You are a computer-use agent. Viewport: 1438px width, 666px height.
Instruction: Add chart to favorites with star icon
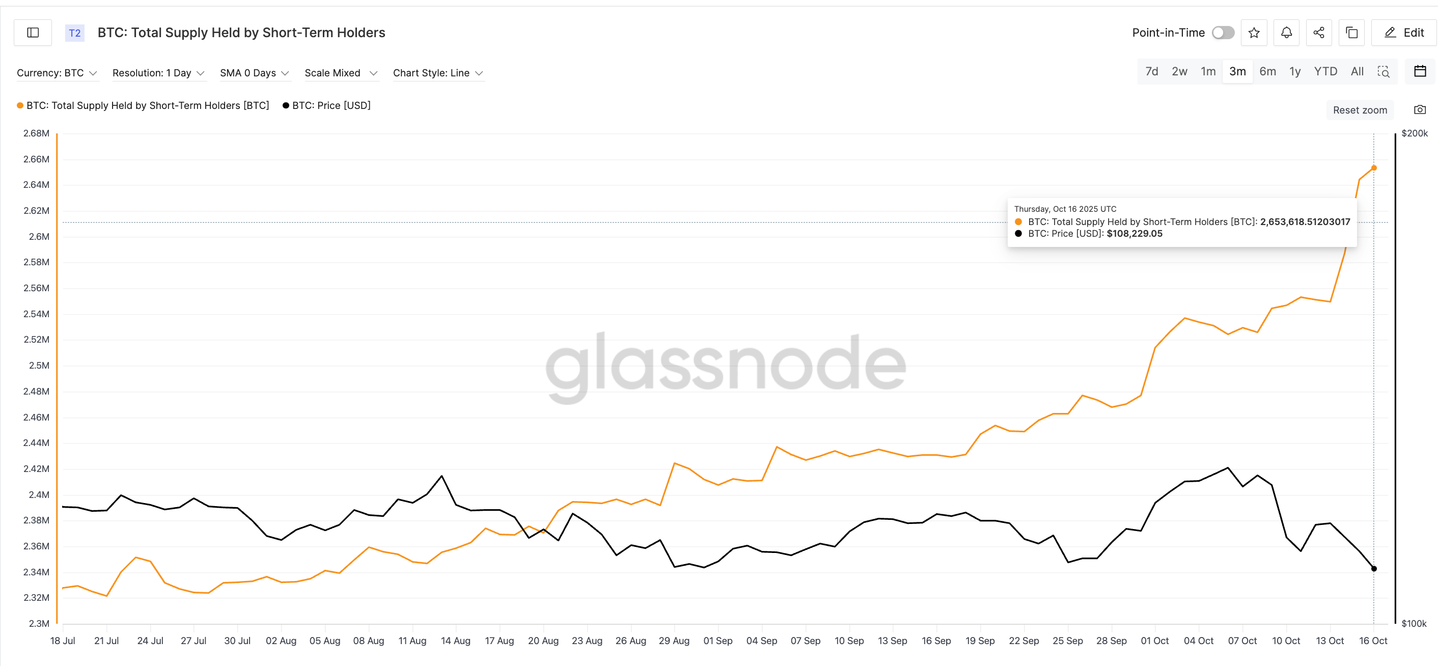coord(1254,33)
